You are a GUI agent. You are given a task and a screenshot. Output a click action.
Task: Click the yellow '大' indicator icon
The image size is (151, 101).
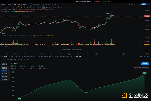(24, 7)
